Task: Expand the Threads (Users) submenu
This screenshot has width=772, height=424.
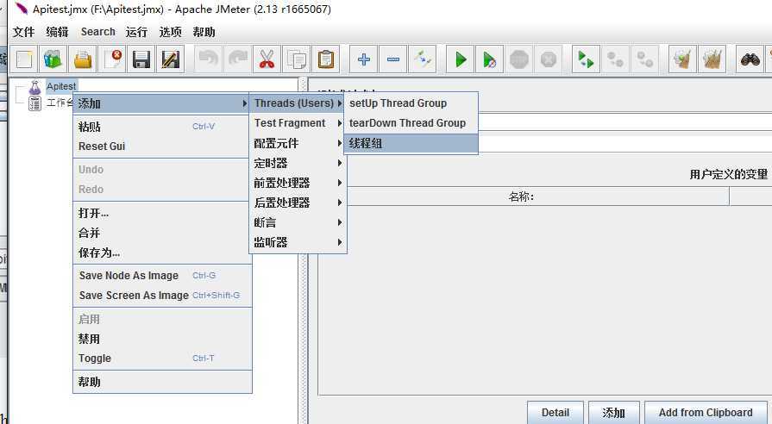Action: [298, 103]
